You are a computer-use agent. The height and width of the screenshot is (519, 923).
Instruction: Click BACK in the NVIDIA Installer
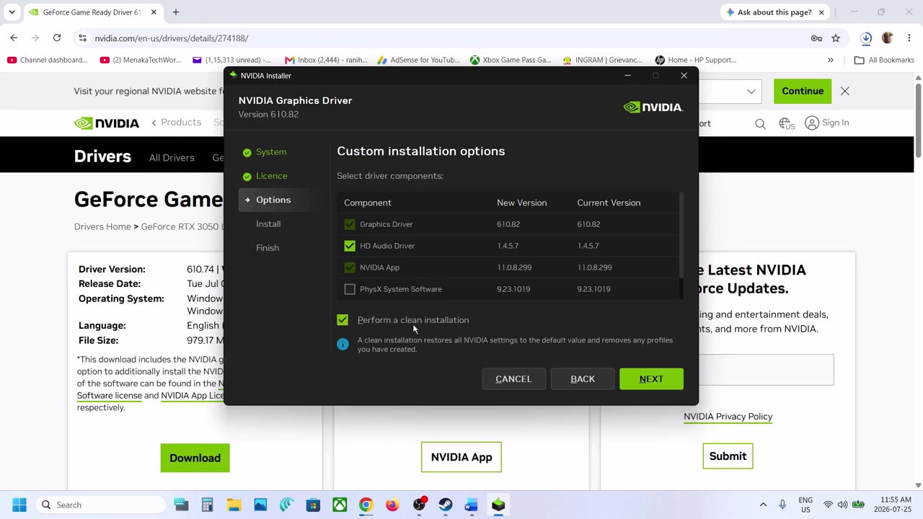pyautogui.click(x=583, y=379)
